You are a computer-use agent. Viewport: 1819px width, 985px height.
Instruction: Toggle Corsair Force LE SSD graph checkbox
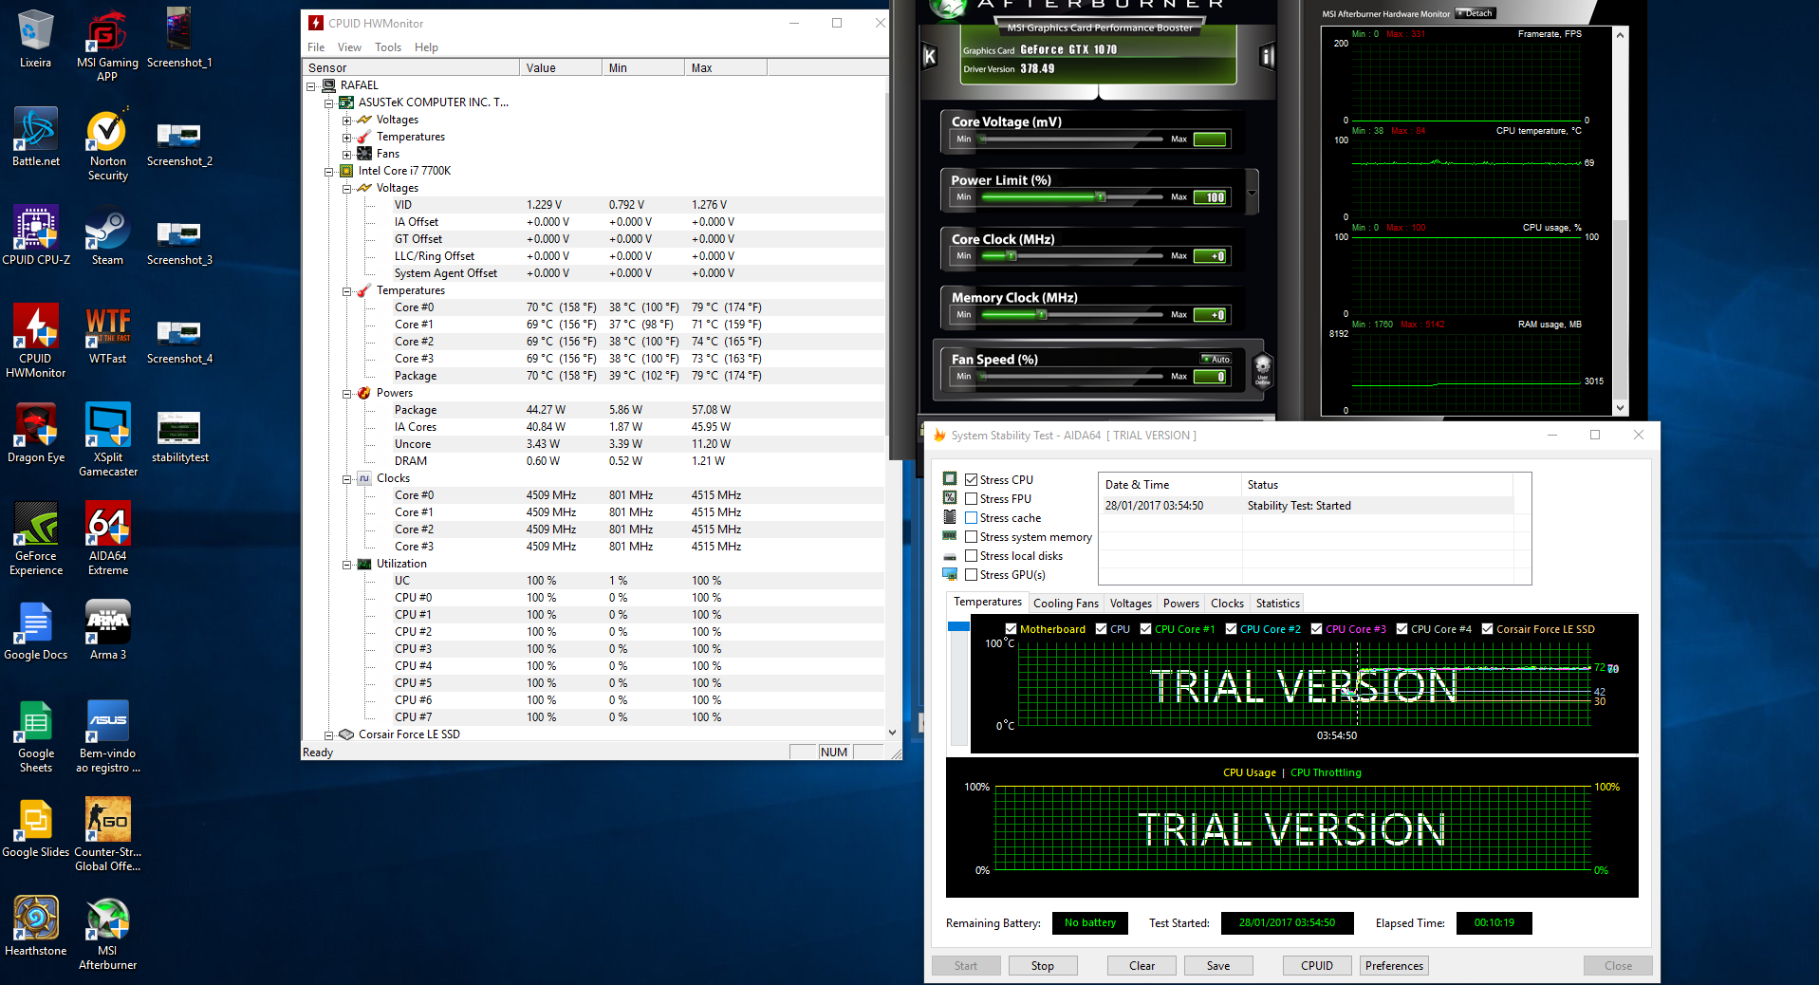[1488, 628]
